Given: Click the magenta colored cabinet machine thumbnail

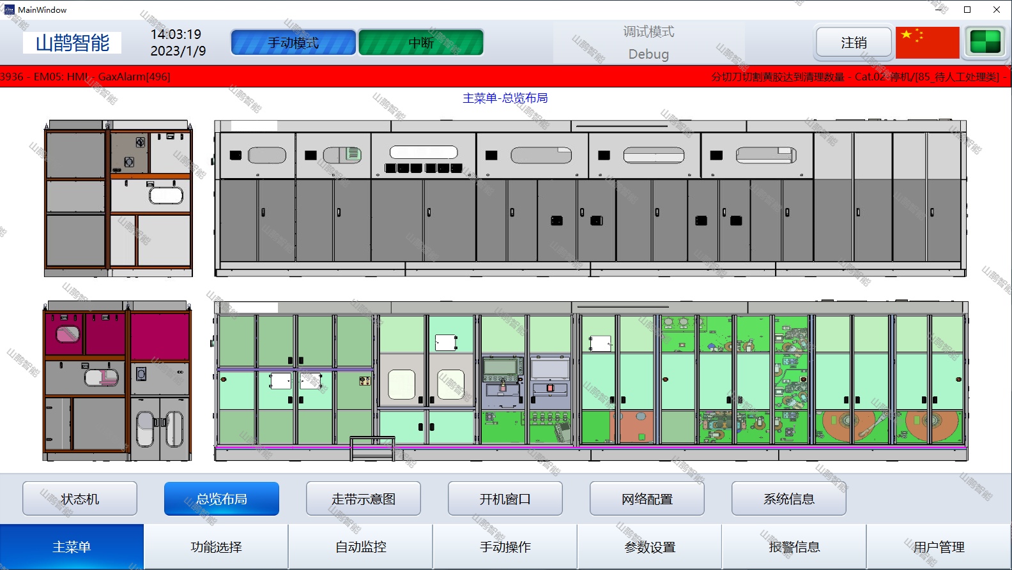Looking at the screenshot, I should click(x=118, y=381).
